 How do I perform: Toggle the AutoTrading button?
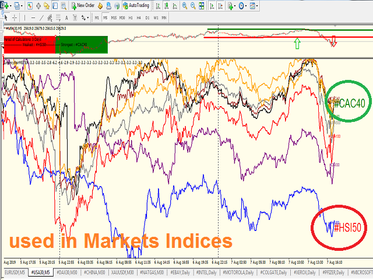(136, 5)
